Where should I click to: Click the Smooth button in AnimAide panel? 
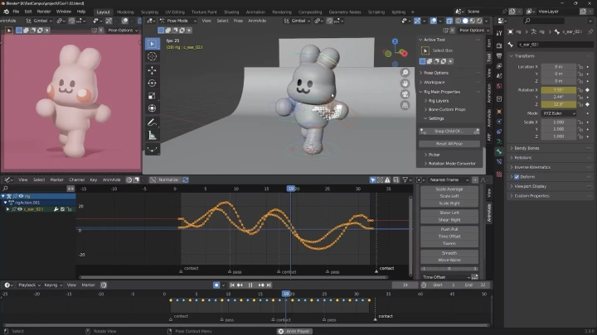[x=449, y=253]
